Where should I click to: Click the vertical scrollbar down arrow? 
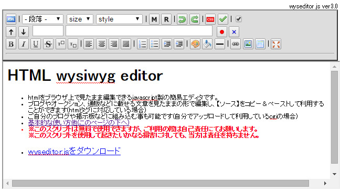pos(335,174)
